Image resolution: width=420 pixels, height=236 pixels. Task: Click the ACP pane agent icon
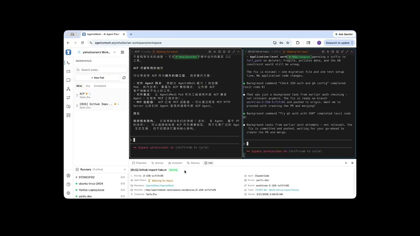point(215,51)
